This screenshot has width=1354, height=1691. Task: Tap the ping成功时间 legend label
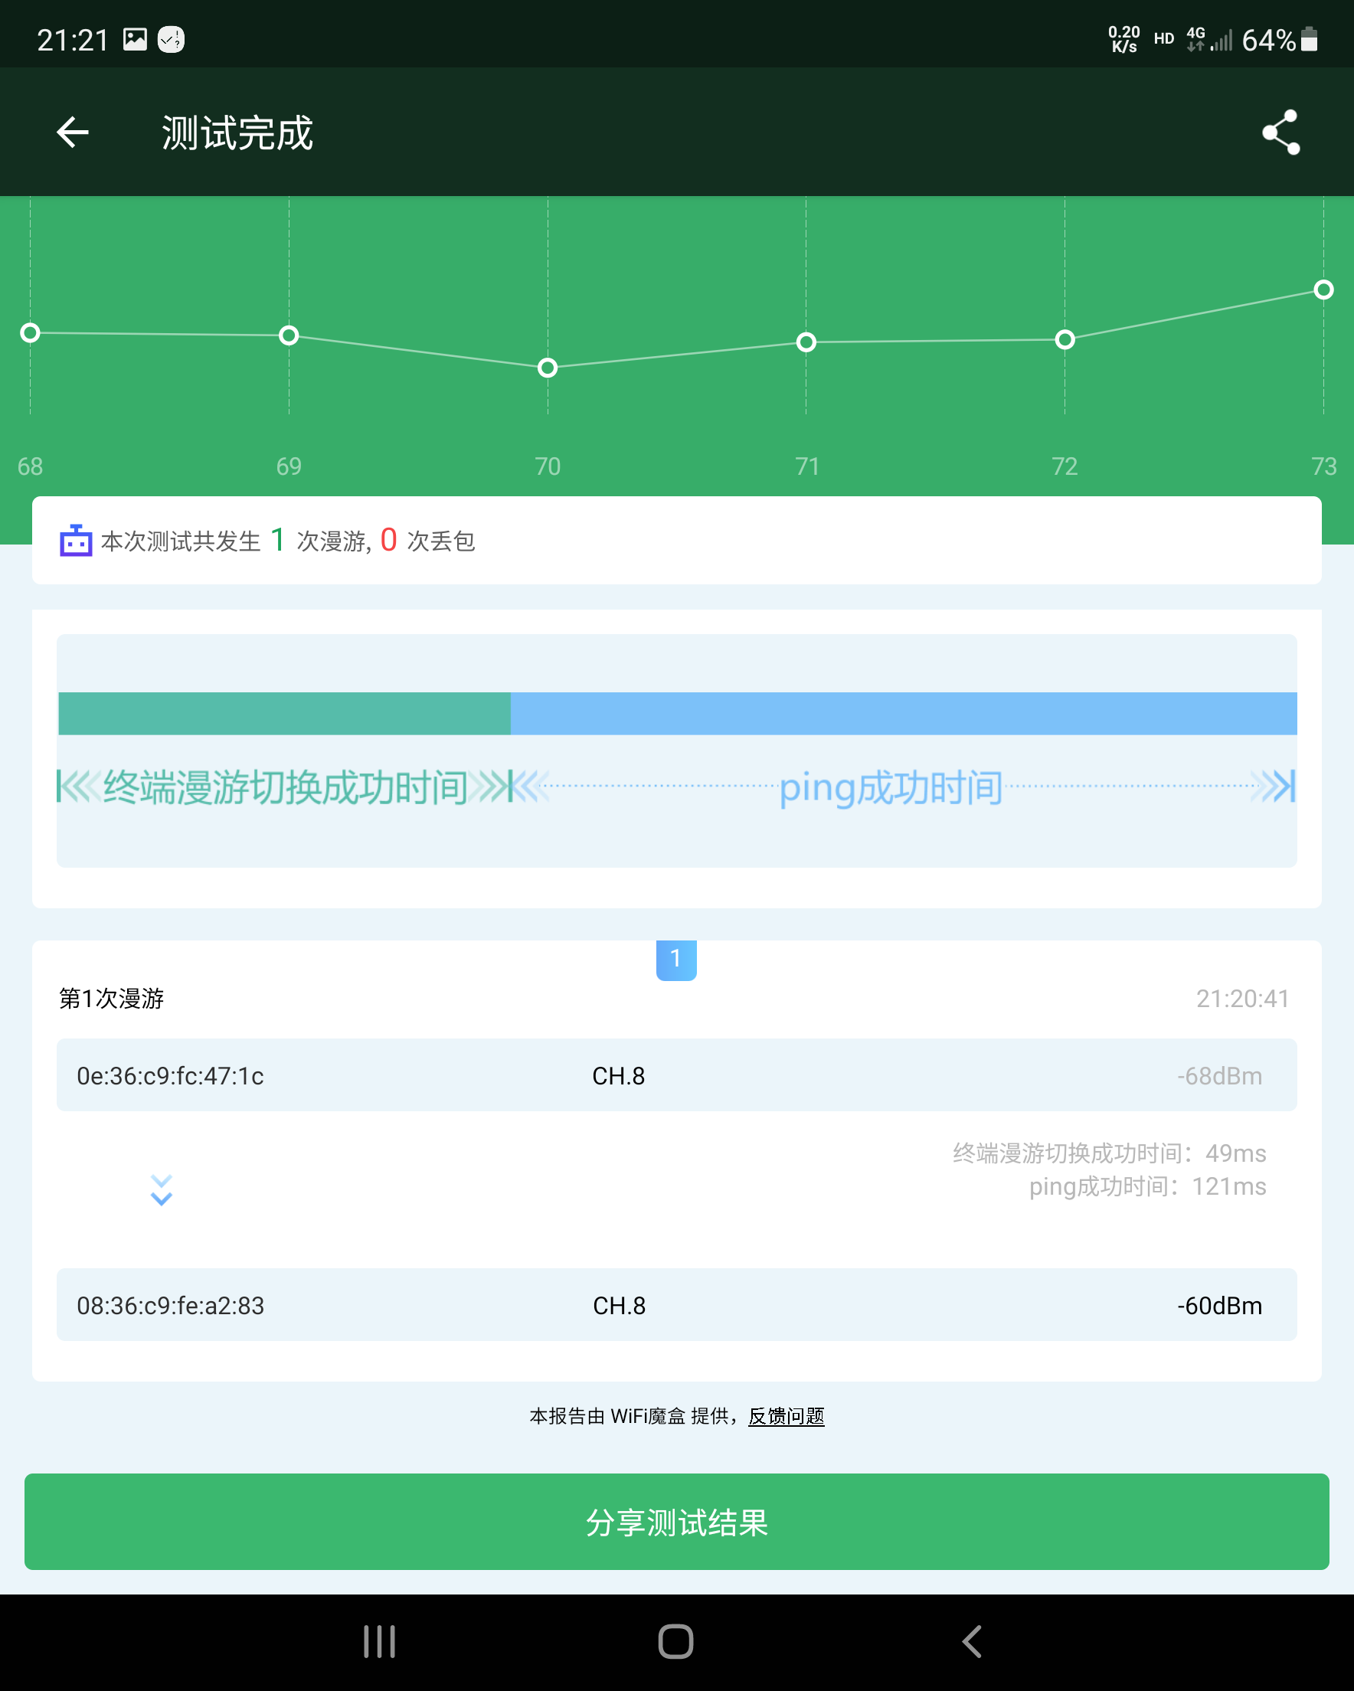891,787
